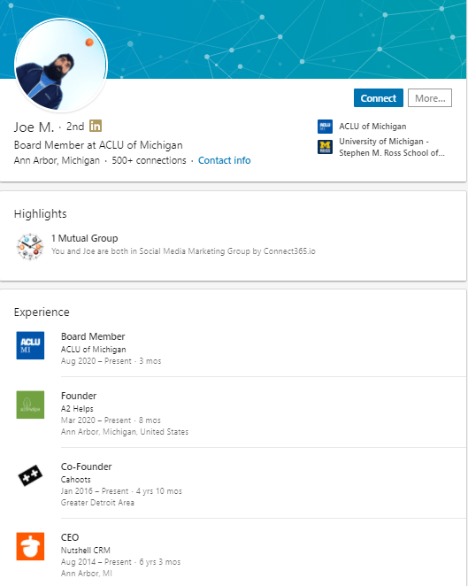The height and width of the screenshot is (586, 468).
Task: Click the Jan 2016 – Present date range
Action: click(95, 491)
